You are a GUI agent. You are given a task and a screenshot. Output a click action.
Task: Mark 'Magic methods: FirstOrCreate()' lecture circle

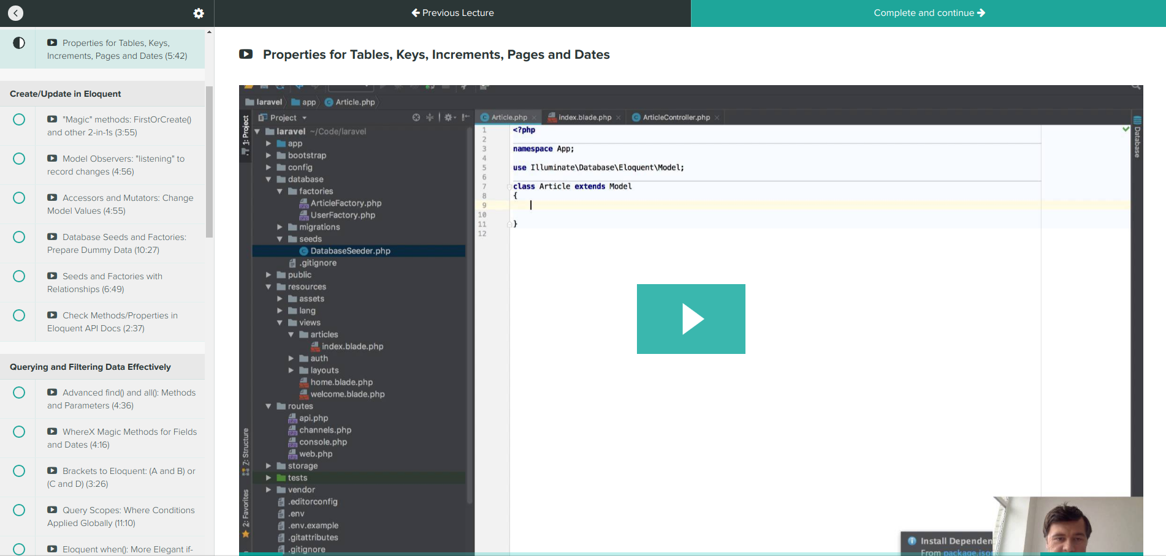(x=19, y=119)
